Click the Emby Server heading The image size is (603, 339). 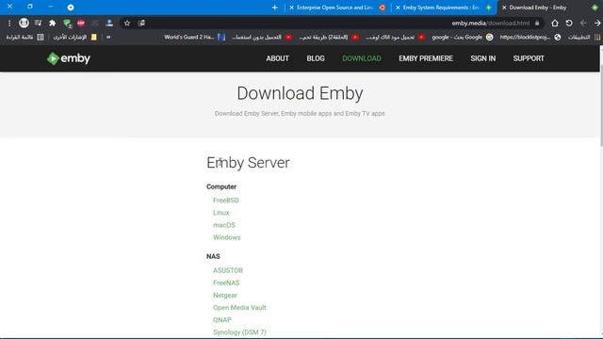(x=248, y=163)
